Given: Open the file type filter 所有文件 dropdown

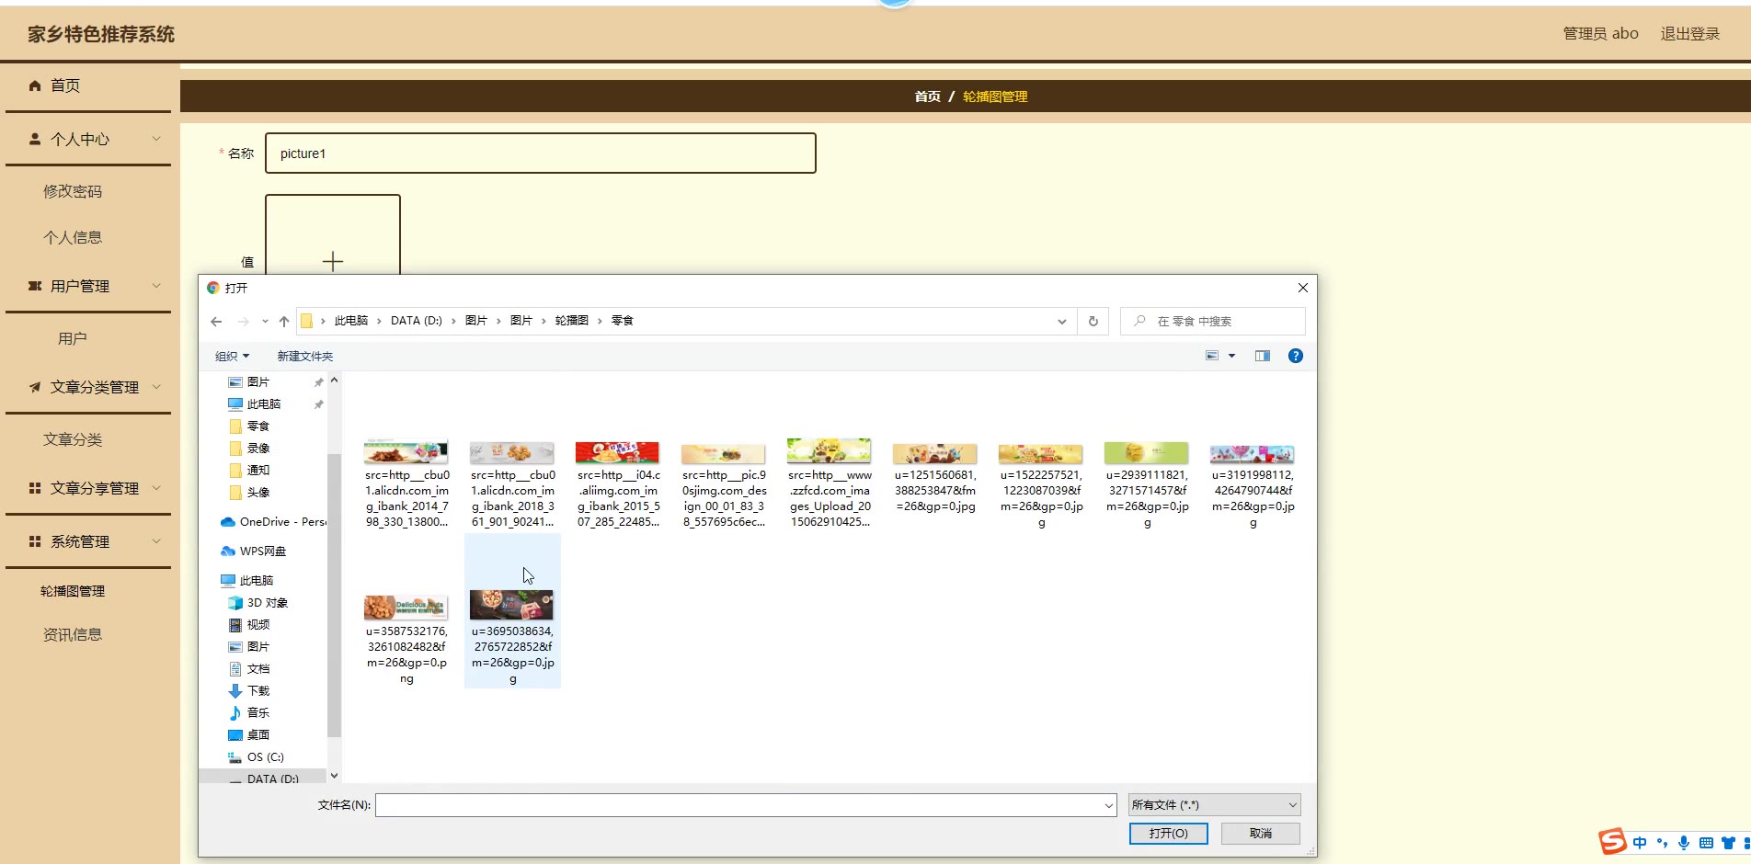Looking at the screenshot, I should (1215, 805).
